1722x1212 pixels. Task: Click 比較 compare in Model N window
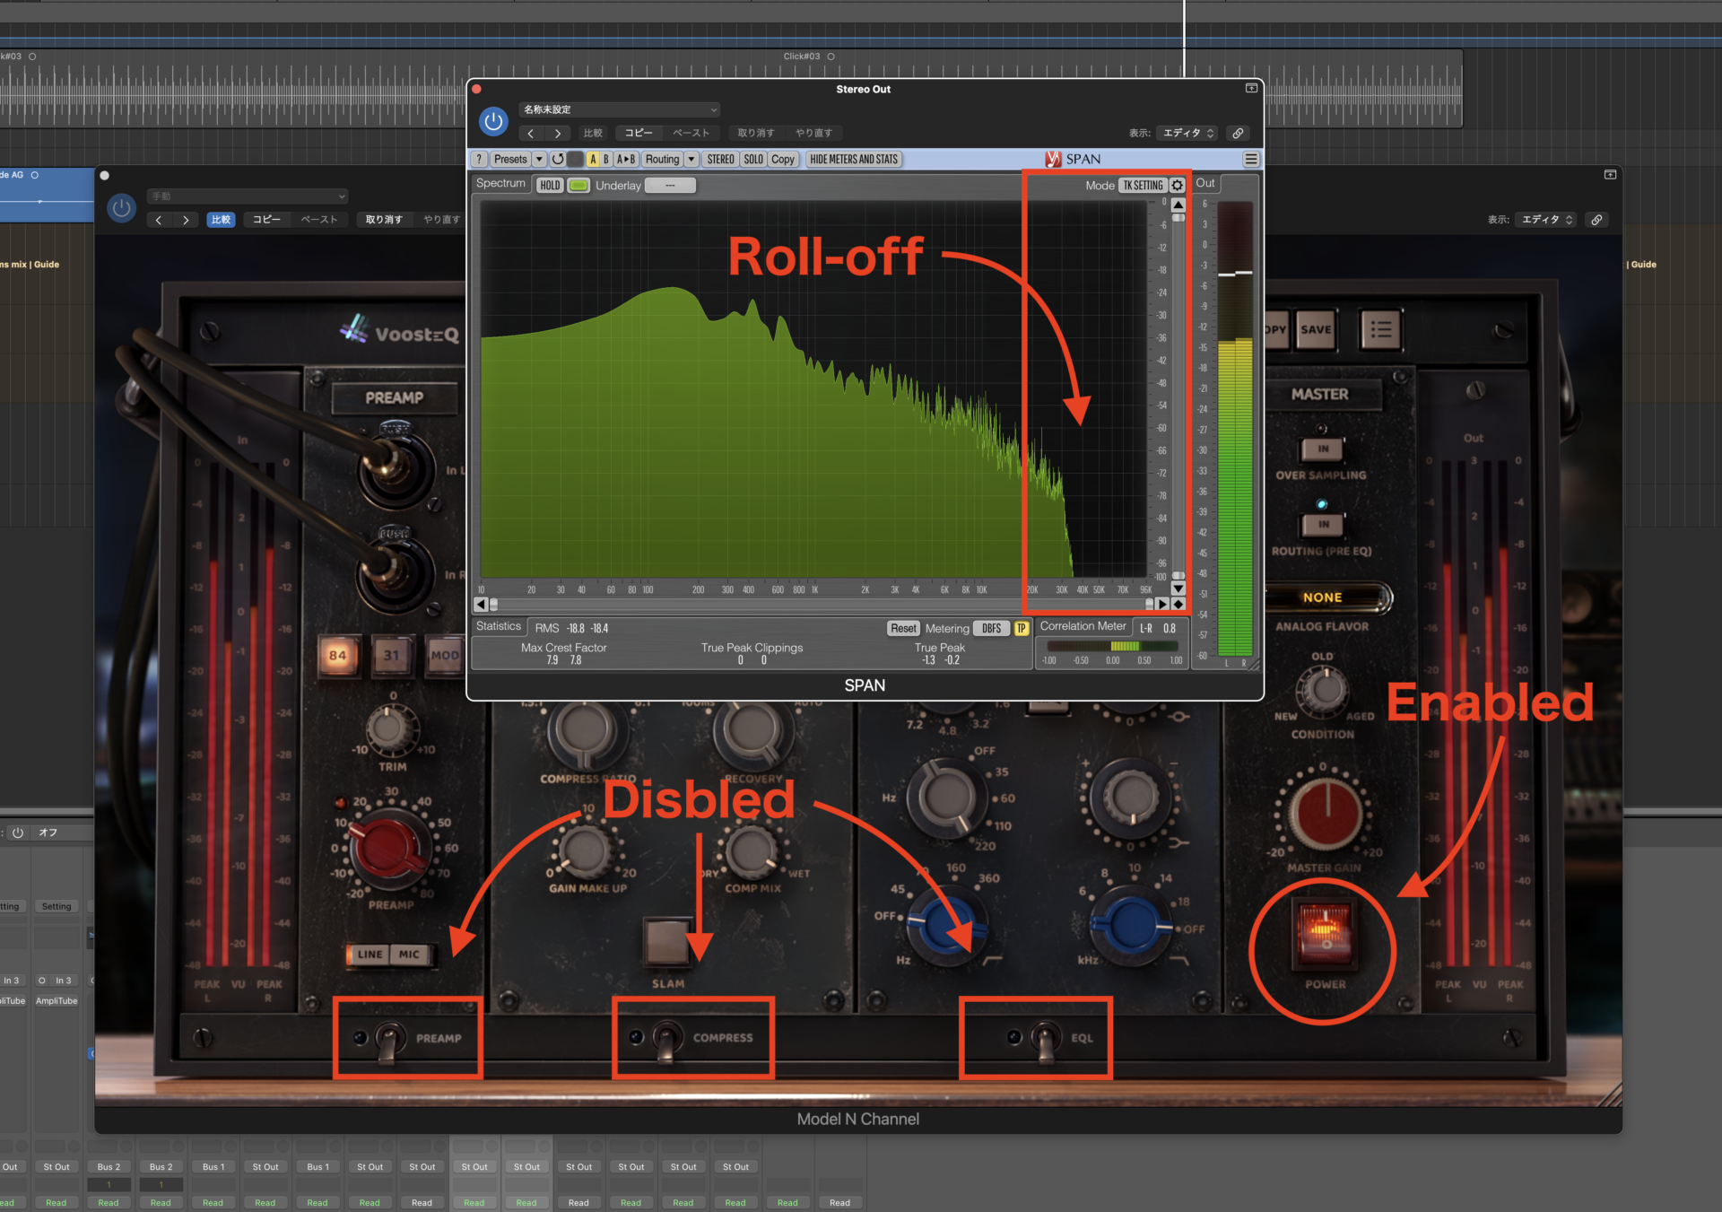coord(221,220)
